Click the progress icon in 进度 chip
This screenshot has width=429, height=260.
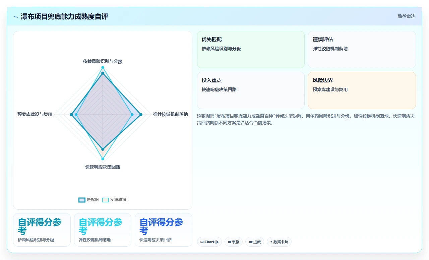250,242
